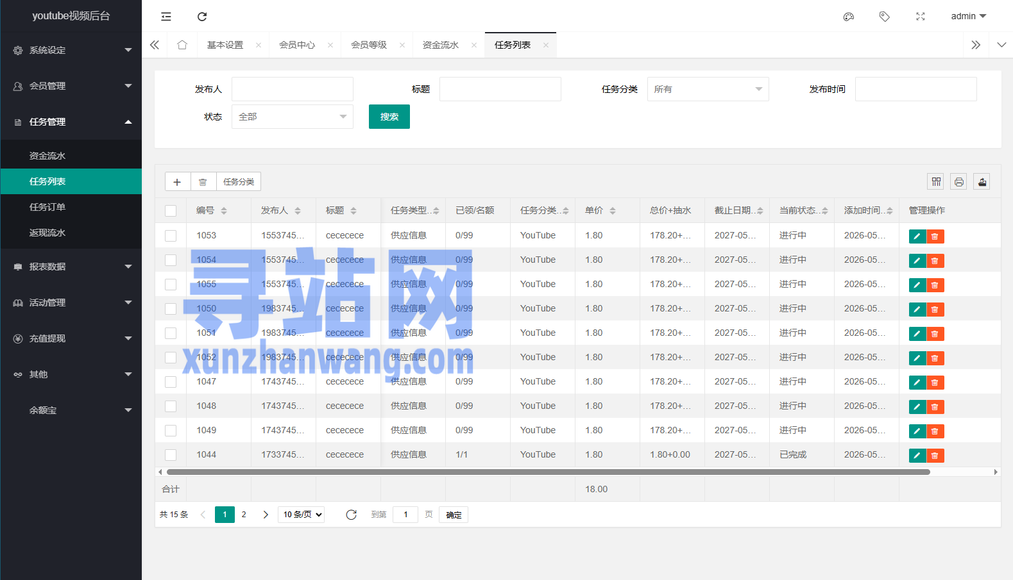Click the print table icon
The image size is (1013, 580).
pos(959,182)
